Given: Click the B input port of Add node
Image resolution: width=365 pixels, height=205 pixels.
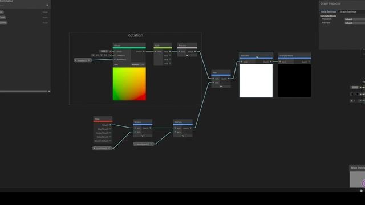Looking at the screenshot, I should (213, 83).
